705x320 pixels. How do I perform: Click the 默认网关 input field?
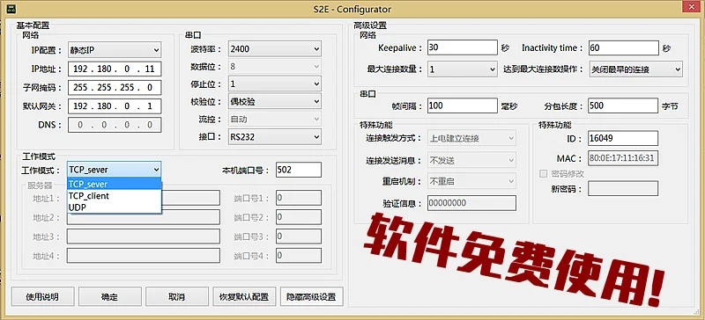(115, 106)
